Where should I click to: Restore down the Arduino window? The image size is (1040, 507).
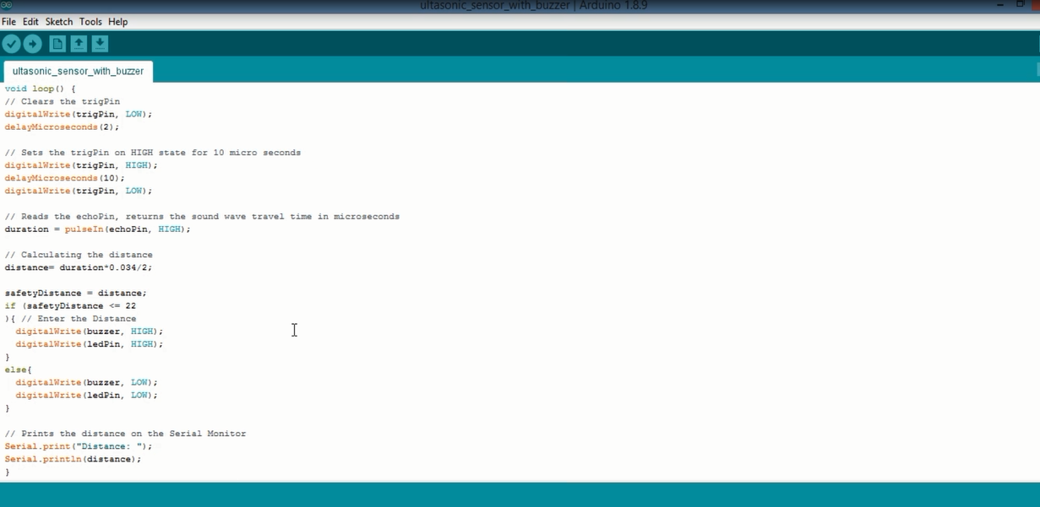click(1020, 5)
